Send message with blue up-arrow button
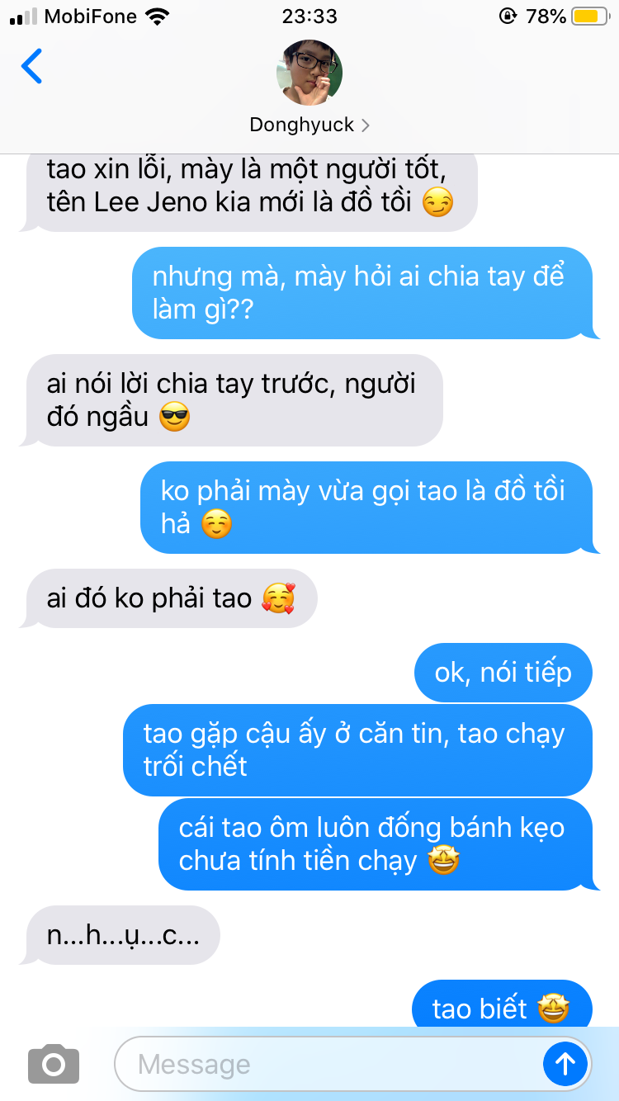The height and width of the screenshot is (1101, 619). (x=565, y=1064)
